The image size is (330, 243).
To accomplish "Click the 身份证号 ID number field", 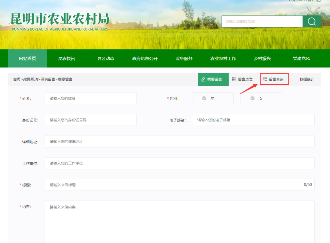I will (x=90, y=120).
